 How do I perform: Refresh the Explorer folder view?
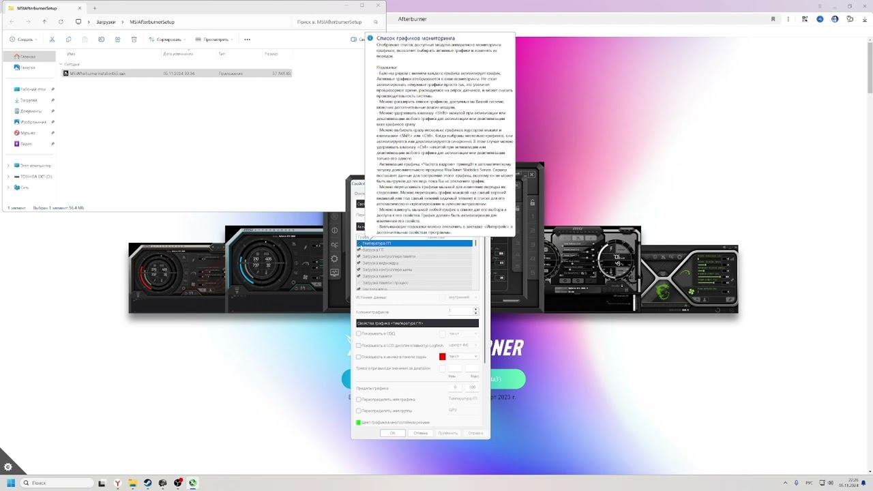61,22
